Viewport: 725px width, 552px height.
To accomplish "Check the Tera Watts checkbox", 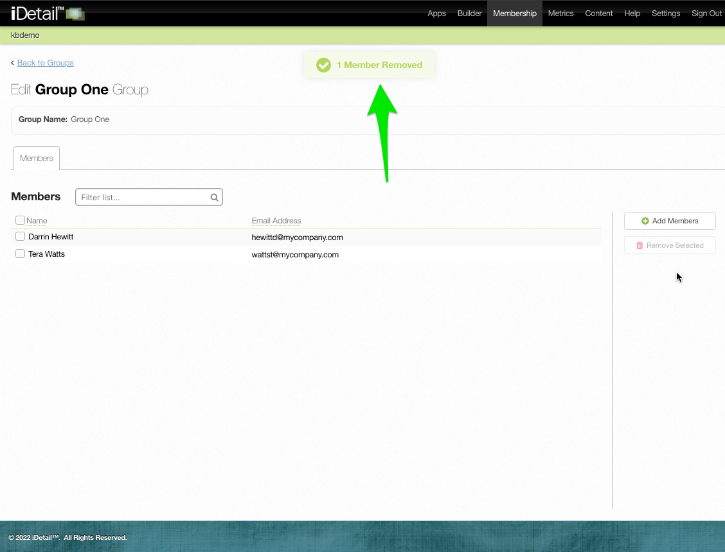I will (20, 254).
